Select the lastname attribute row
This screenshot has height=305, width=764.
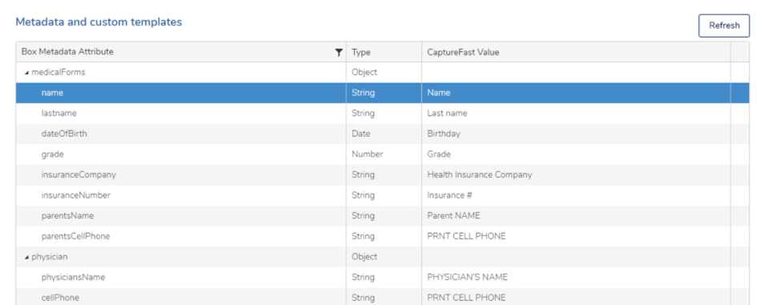click(383, 114)
